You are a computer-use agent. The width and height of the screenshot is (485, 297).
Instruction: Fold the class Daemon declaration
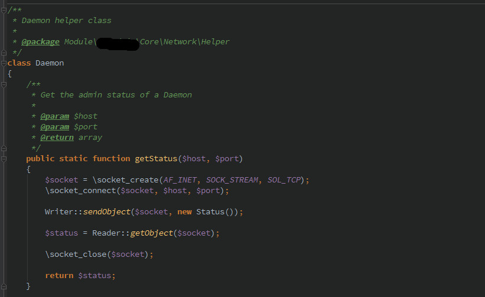tap(4, 63)
